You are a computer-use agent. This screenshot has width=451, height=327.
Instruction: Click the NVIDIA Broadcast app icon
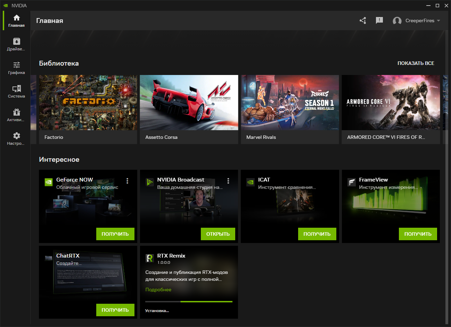click(x=149, y=182)
